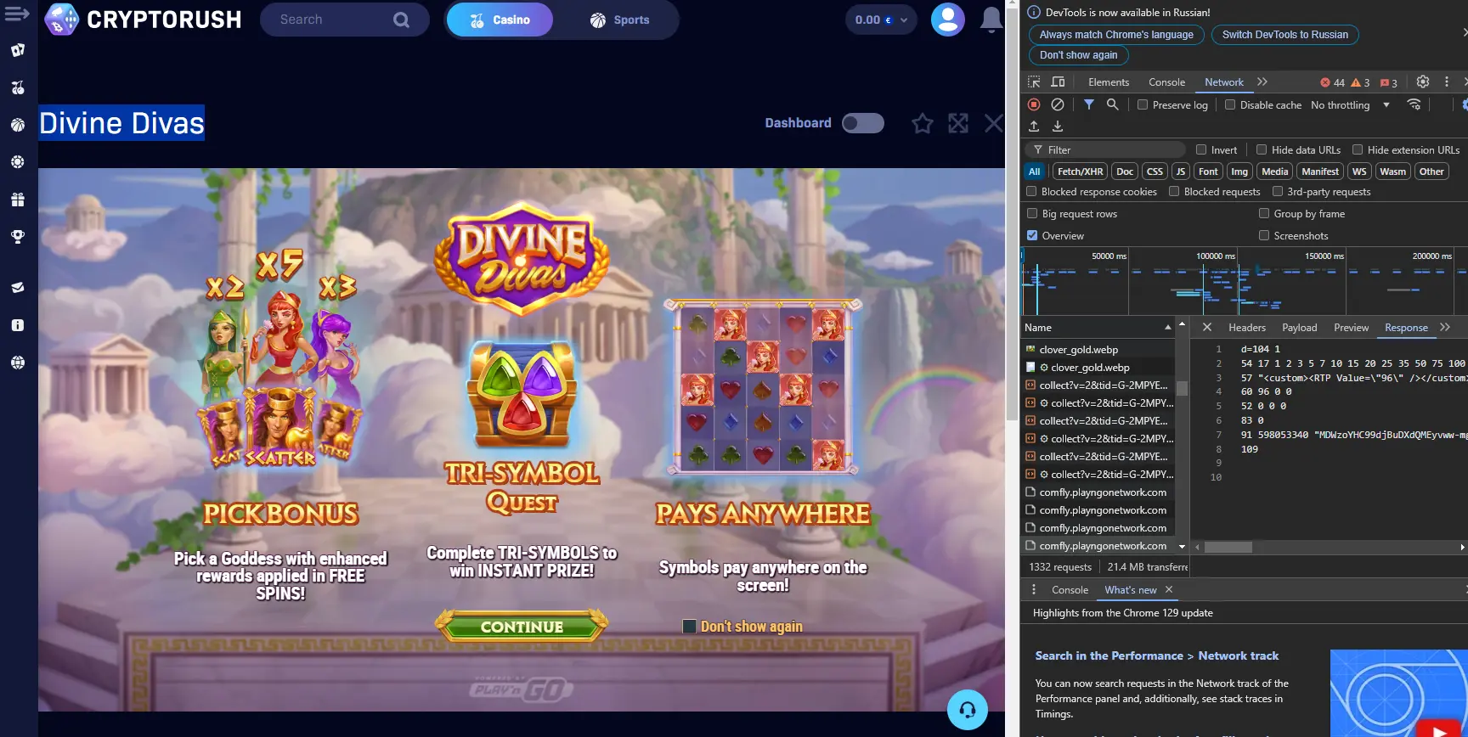Image resolution: width=1468 pixels, height=737 pixels.
Task: Enter fullscreen game mode
Action: pos(958,124)
